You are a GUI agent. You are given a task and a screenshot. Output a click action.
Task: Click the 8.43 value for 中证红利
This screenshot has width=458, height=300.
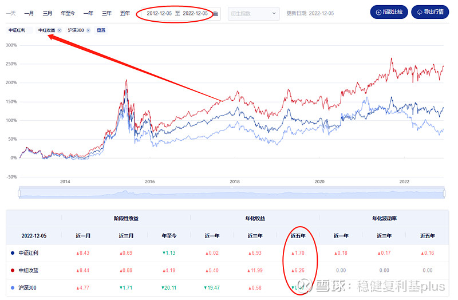pos(83,253)
